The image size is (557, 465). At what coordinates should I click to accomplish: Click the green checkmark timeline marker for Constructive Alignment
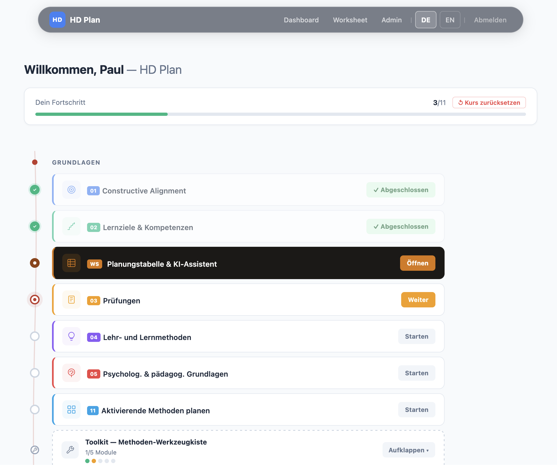point(35,190)
